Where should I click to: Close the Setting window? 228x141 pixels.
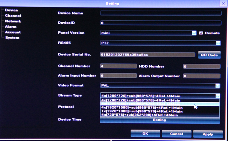coord(223,3)
